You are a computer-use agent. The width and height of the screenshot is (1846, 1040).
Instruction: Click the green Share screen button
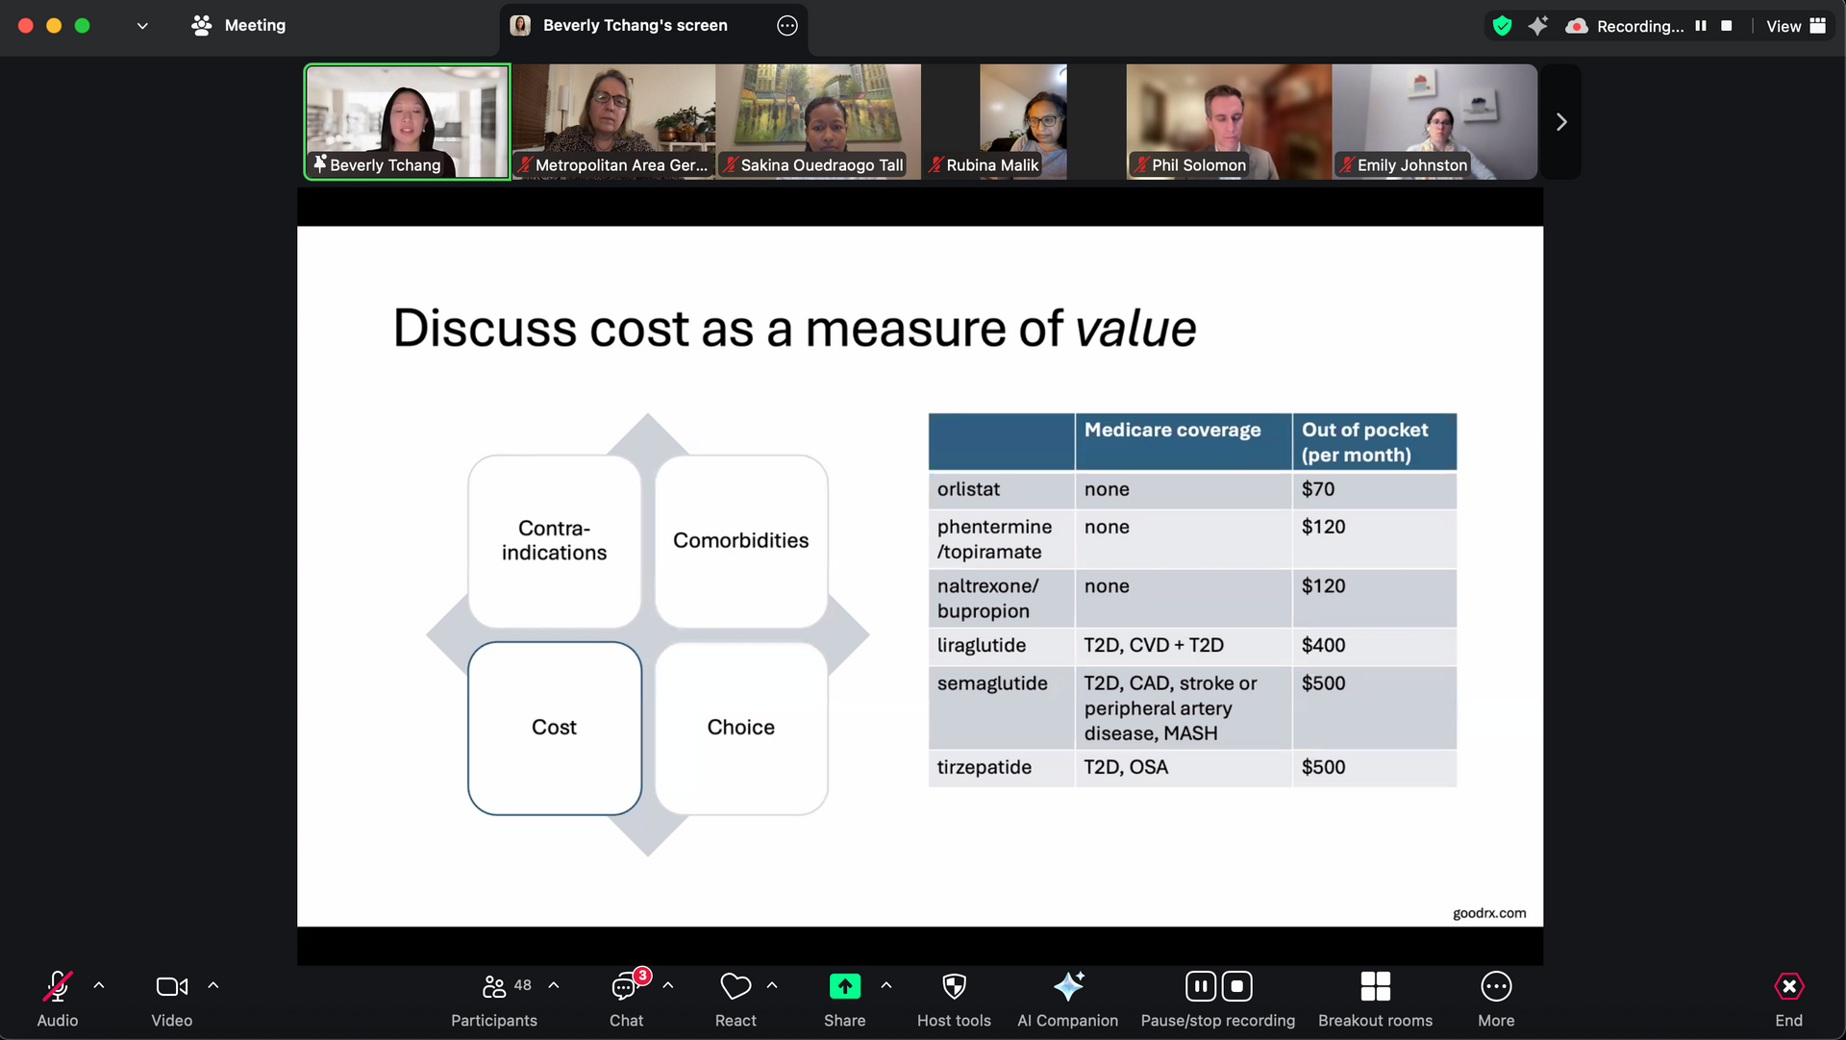pos(844,987)
